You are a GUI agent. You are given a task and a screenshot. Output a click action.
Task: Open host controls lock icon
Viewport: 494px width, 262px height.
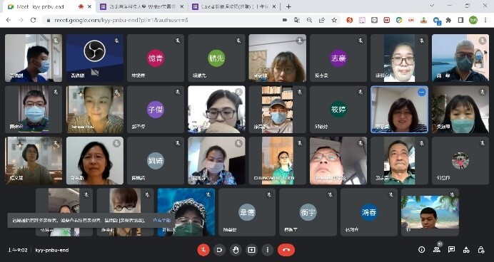(x=481, y=250)
